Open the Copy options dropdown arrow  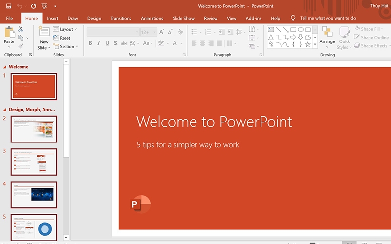(27, 38)
